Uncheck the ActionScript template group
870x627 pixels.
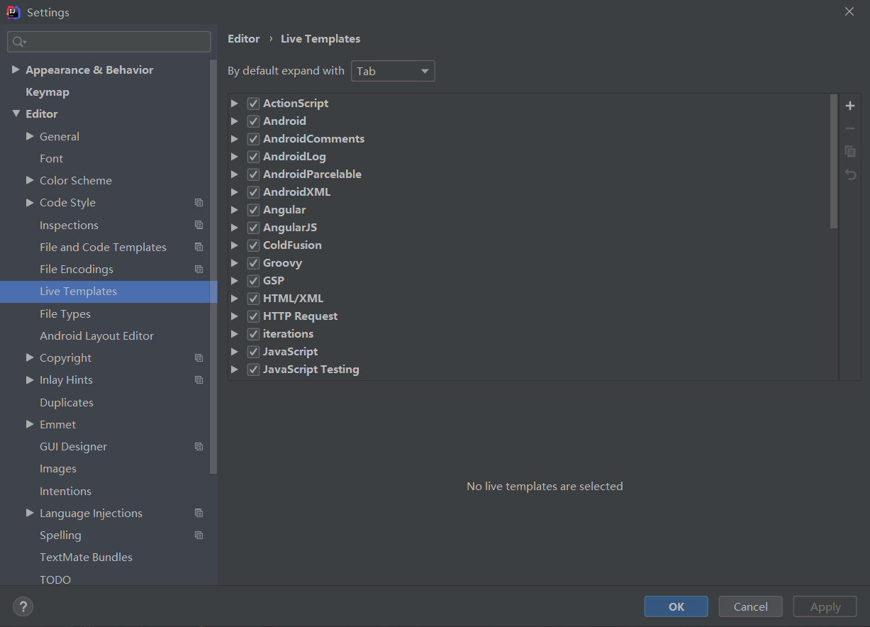coord(253,104)
